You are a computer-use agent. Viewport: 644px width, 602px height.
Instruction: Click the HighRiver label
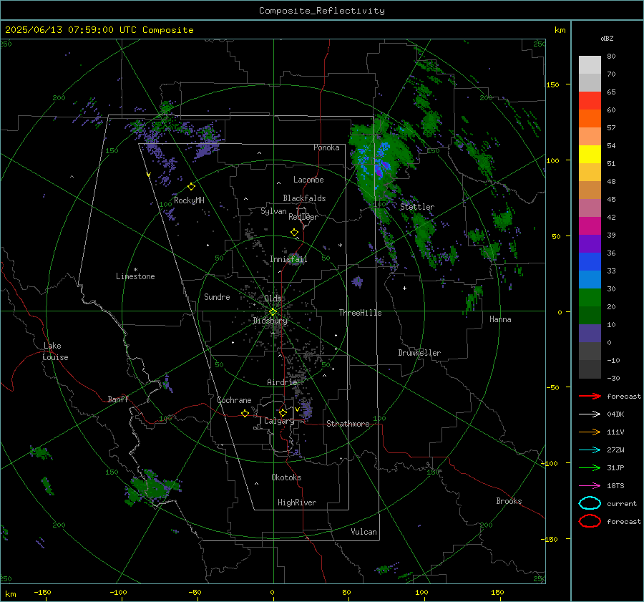[297, 503]
